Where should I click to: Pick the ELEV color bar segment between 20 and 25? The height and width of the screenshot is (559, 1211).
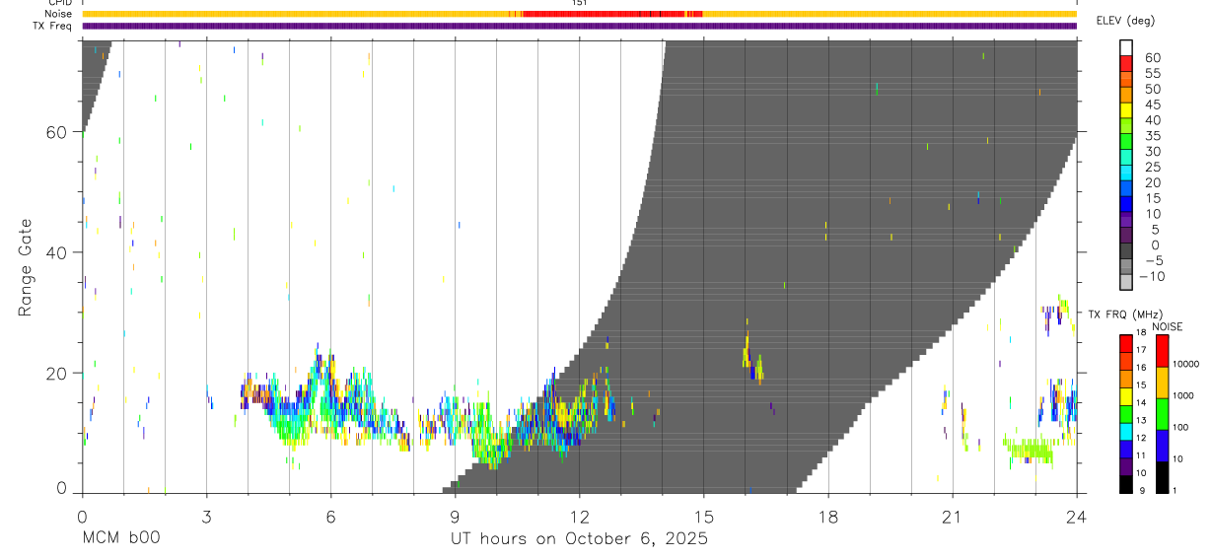pyautogui.click(x=1126, y=175)
